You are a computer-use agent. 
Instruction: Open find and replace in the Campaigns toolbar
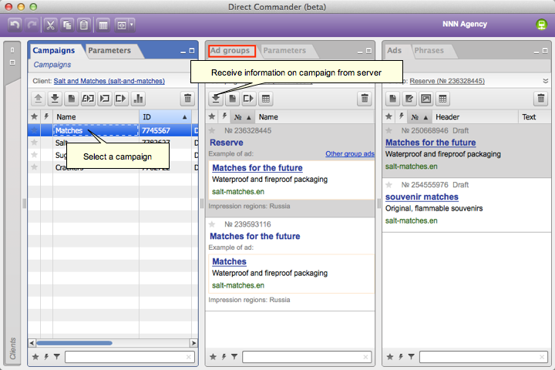click(x=88, y=99)
